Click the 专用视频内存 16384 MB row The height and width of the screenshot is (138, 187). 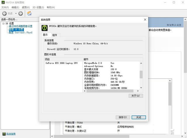pos(112,88)
